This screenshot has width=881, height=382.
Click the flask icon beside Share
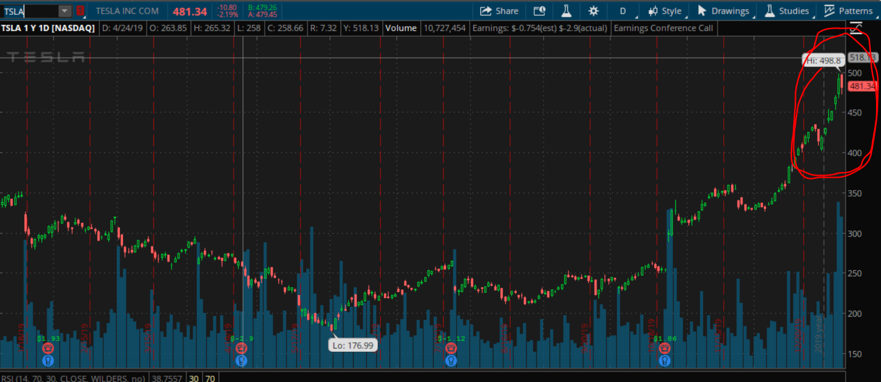tap(566, 11)
